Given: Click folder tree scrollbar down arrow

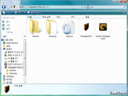Looking at the screenshot, I should [25, 82].
